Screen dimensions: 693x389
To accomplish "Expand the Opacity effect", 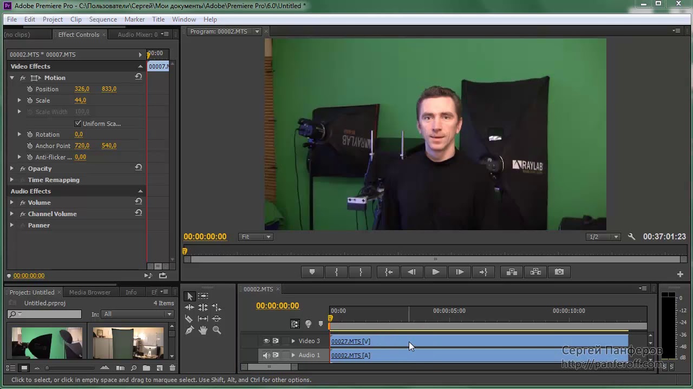I will pos(12,169).
